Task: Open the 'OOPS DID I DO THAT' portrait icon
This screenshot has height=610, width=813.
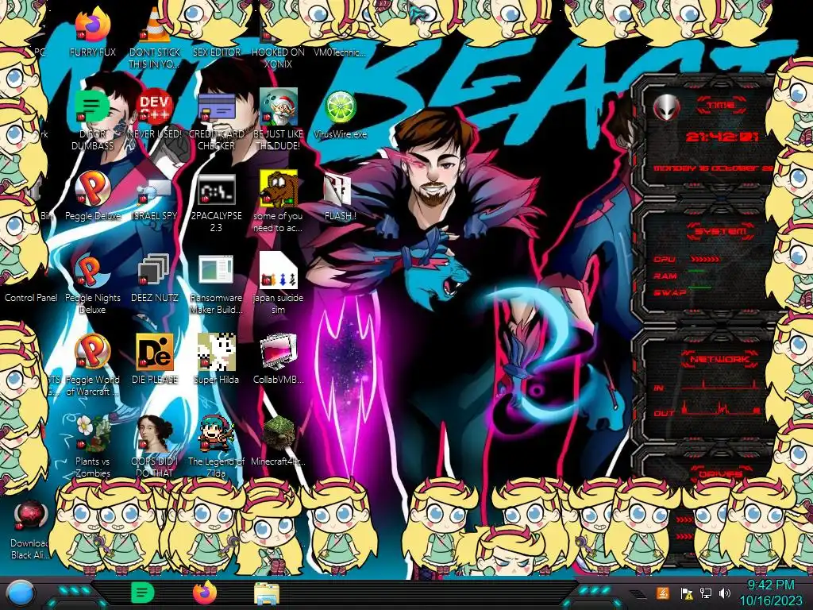Action: coord(155,434)
